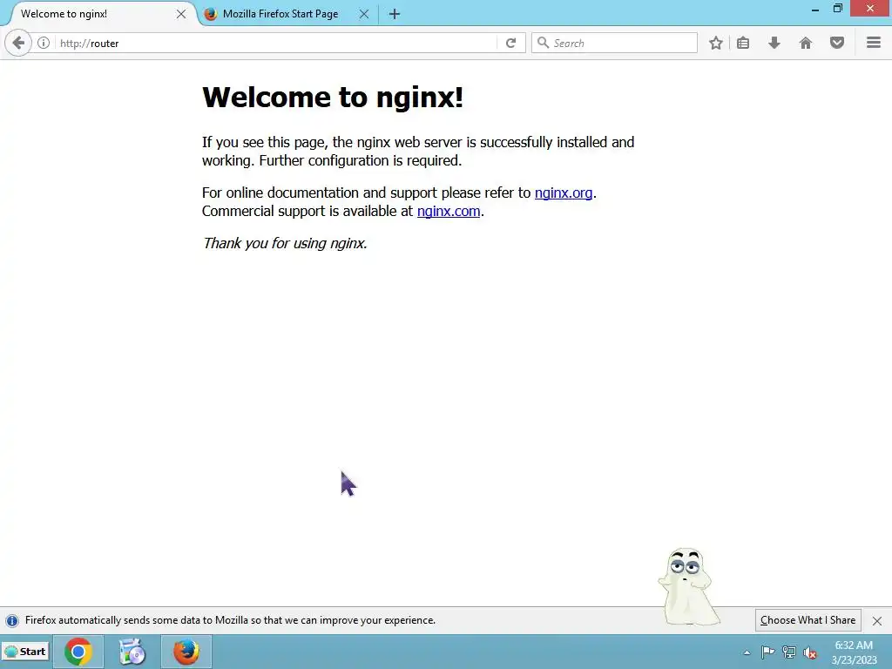Image resolution: width=892 pixels, height=669 pixels.
Task: Dismiss the data sharing notification bar
Action: pyautogui.click(x=877, y=620)
